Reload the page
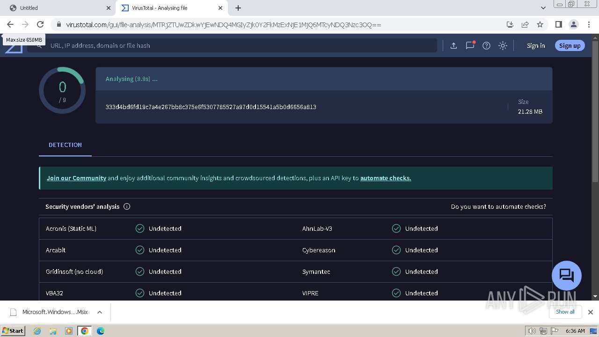The height and width of the screenshot is (337, 599). click(40, 24)
